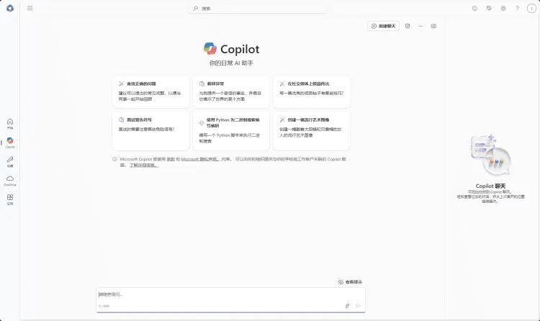Viewport: 540px width, 321px height.
Task: Select the 解释异常 prompt card
Action: click(231, 91)
